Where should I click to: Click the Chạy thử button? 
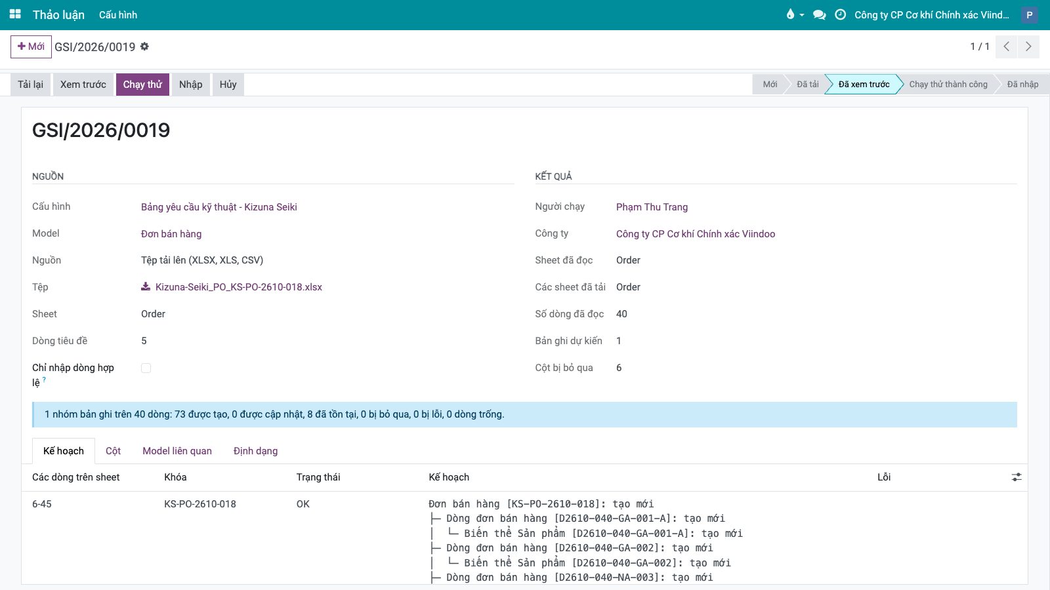[x=142, y=84]
